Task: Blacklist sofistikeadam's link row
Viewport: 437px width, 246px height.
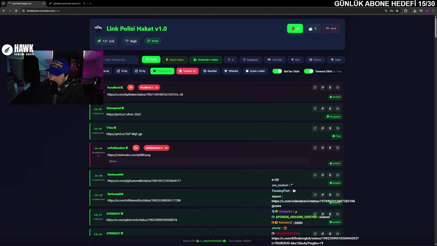Action: click(x=338, y=148)
